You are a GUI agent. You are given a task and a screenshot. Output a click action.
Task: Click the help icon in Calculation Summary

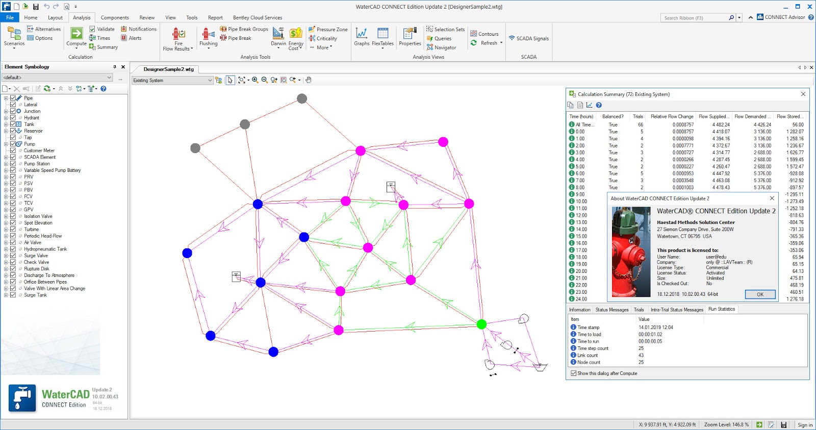599,105
